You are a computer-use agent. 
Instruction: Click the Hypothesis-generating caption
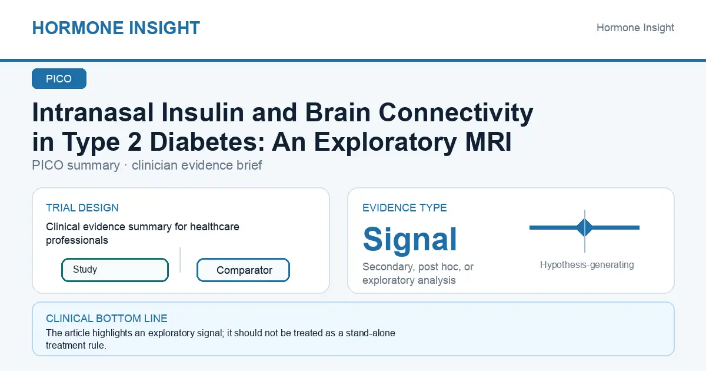[x=587, y=265]
